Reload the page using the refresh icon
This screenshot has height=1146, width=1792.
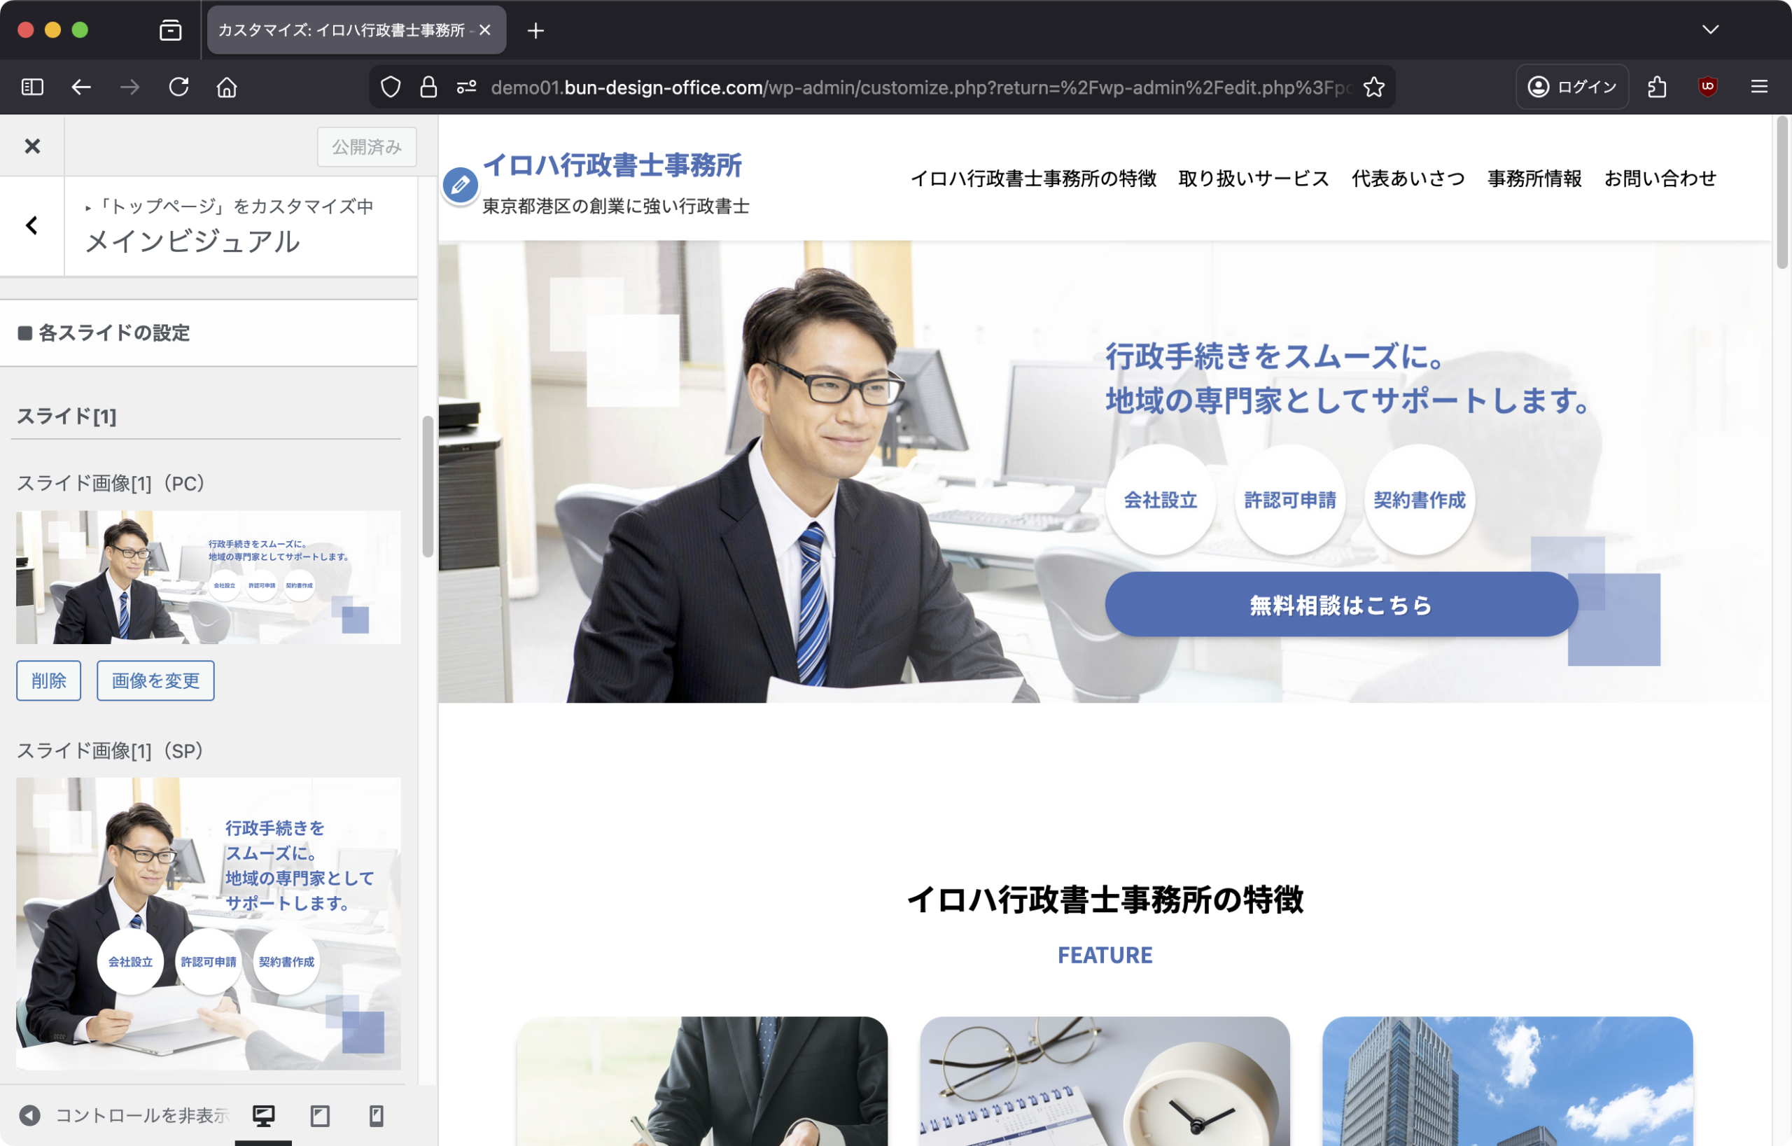178,87
